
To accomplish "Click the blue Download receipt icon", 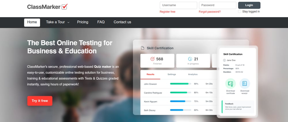I will [x=245, y=84].
